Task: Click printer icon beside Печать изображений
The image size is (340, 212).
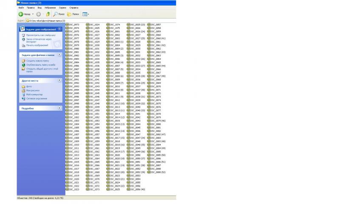Action: click(23, 45)
